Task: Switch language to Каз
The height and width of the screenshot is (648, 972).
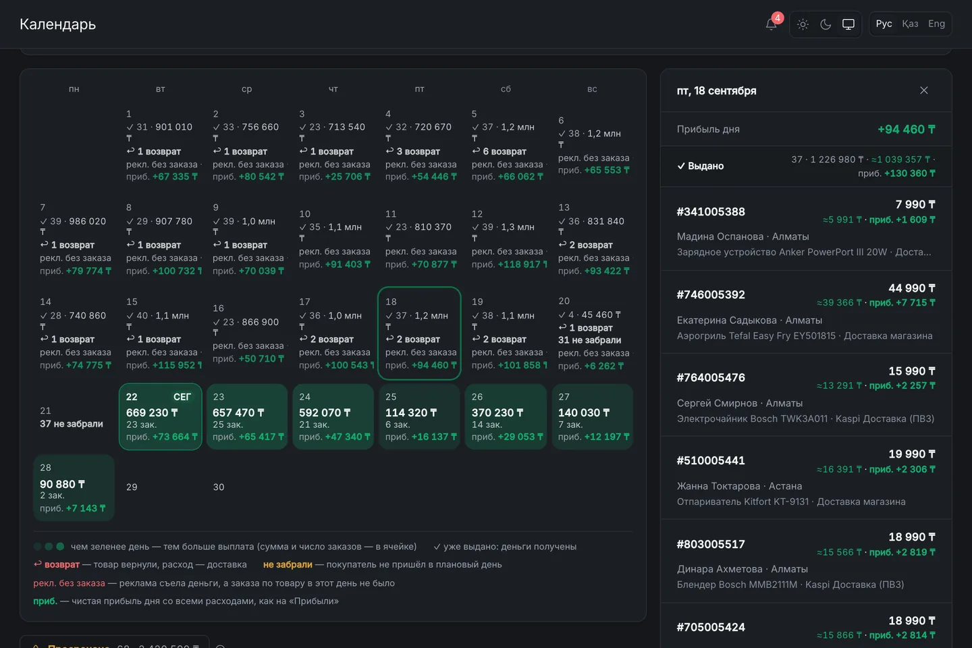Action: (910, 24)
